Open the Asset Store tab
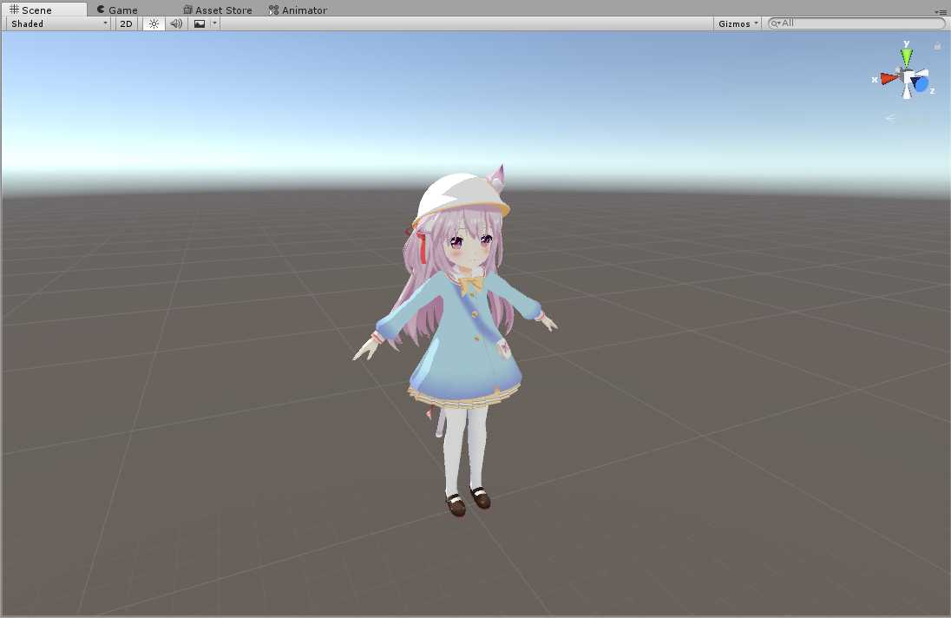The image size is (951, 618). [x=217, y=10]
